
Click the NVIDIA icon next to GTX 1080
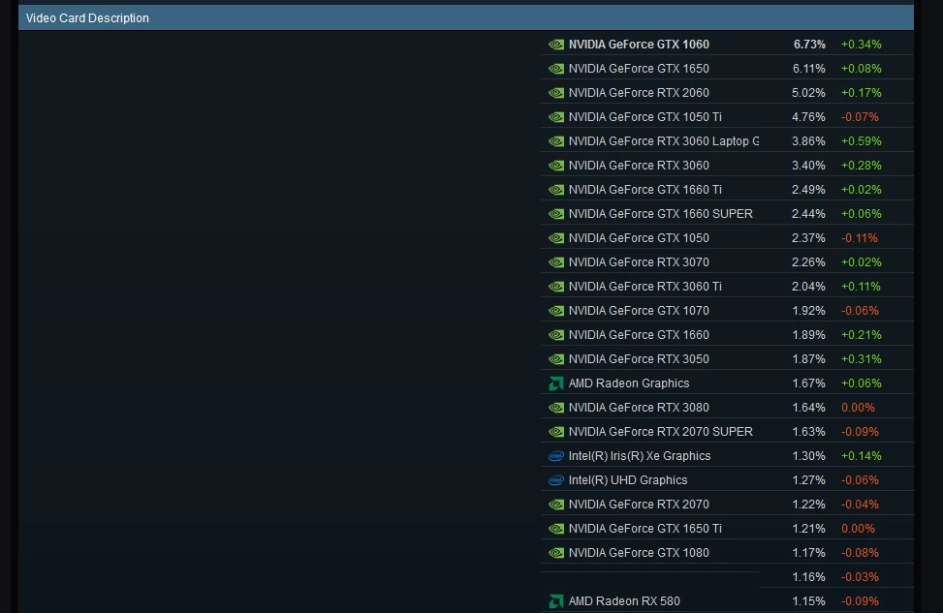pyautogui.click(x=556, y=553)
